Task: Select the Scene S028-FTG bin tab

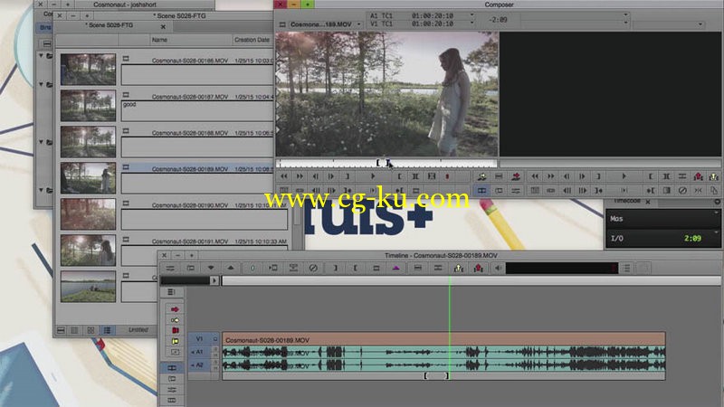Action: click(x=110, y=25)
